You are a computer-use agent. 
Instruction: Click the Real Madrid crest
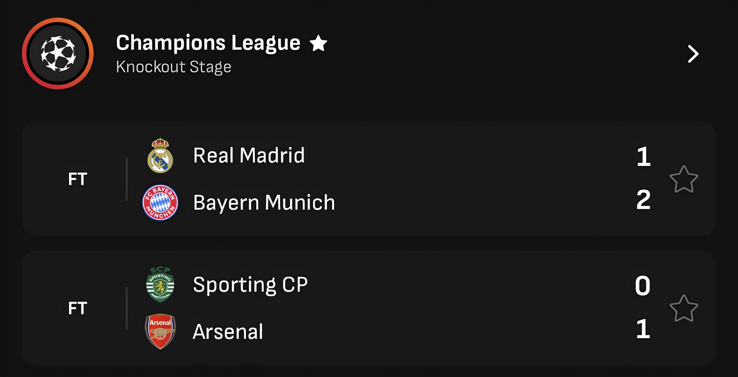click(160, 156)
